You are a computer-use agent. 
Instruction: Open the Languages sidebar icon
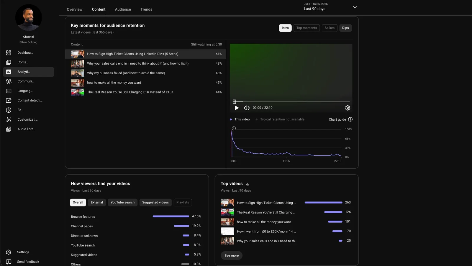[9, 91]
